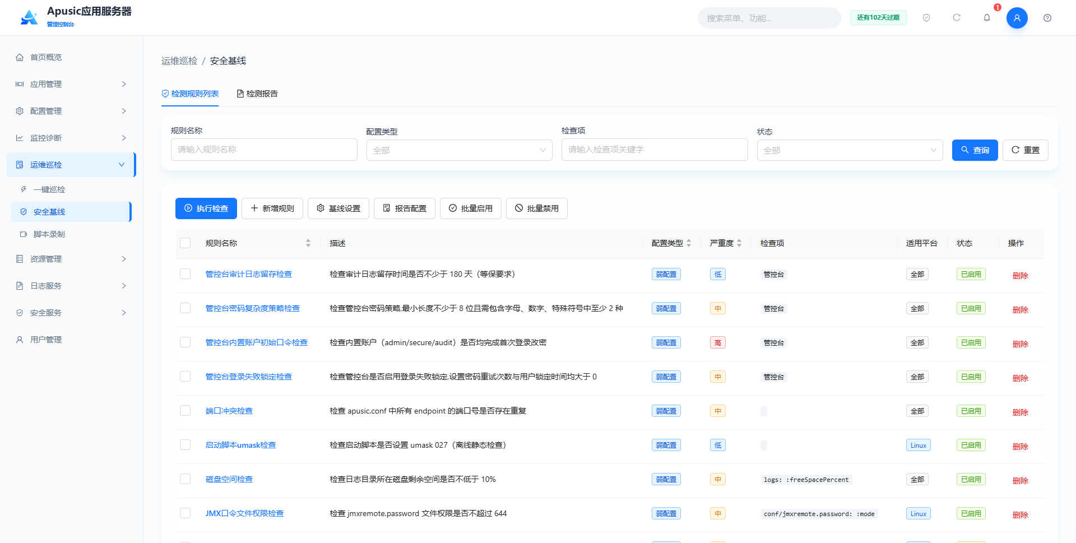Expand 安全服务 sidebar menu

(72, 313)
